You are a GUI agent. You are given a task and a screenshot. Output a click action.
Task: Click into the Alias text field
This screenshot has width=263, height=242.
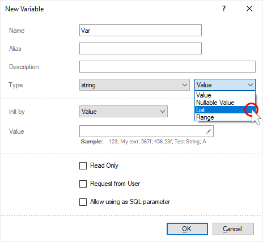coord(141,48)
